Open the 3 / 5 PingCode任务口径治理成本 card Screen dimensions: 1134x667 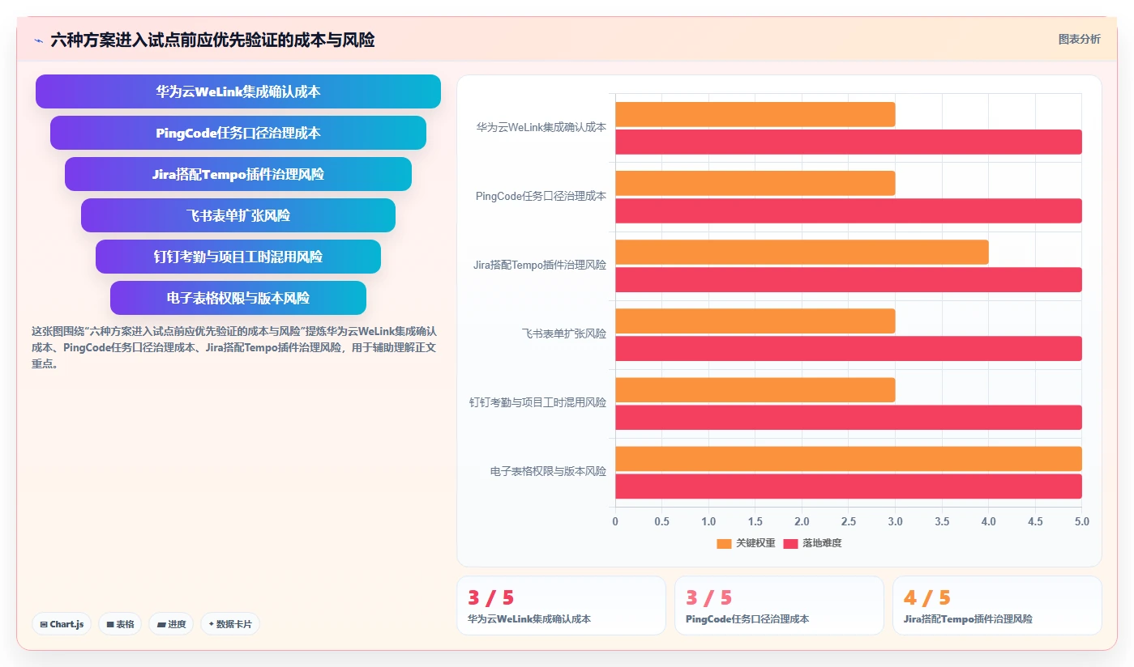tap(779, 605)
